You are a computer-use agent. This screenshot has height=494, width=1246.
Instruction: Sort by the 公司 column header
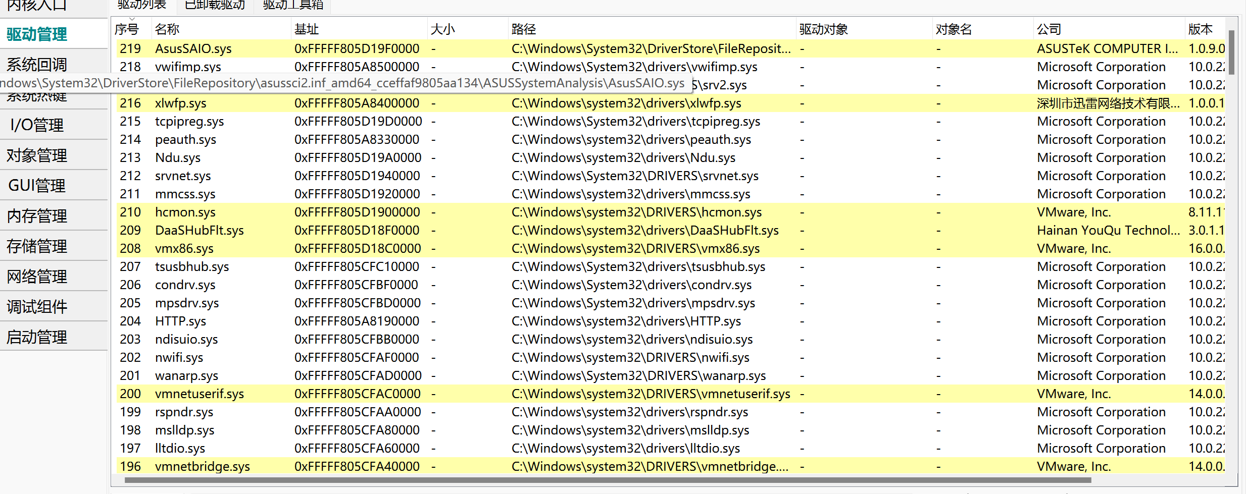(1109, 29)
